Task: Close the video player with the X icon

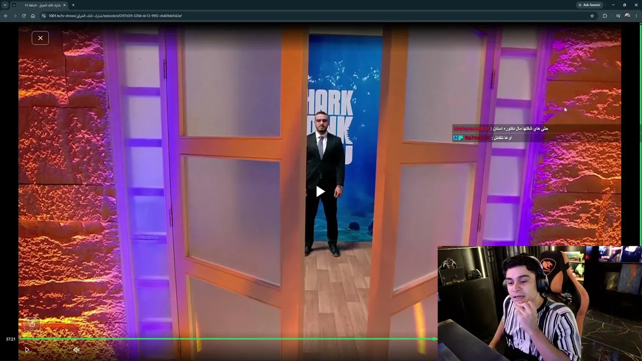Action: (x=40, y=38)
